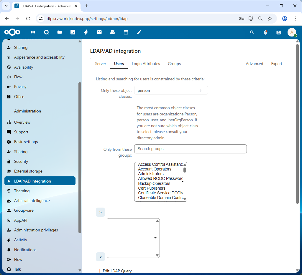Open Office settings in the sidebar
The height and width of the screenshot is (275, 302).
click(19, 97)
